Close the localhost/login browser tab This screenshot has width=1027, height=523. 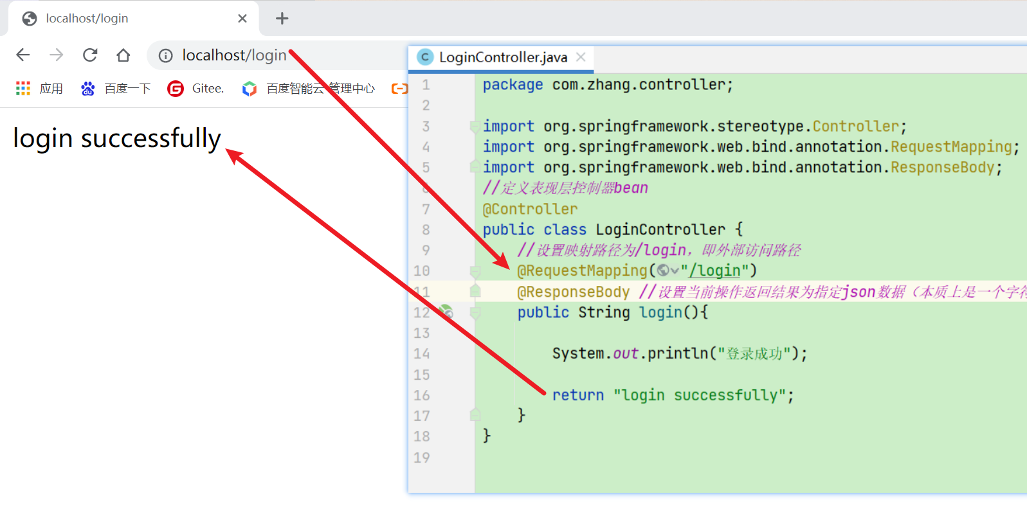point(242,19)
